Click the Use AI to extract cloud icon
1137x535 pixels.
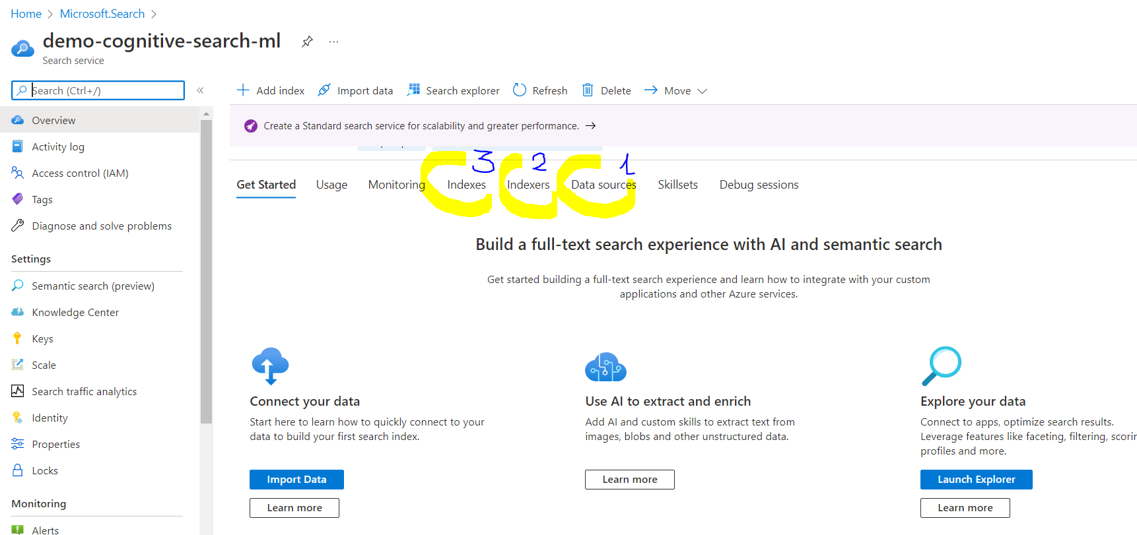[605, 367]
